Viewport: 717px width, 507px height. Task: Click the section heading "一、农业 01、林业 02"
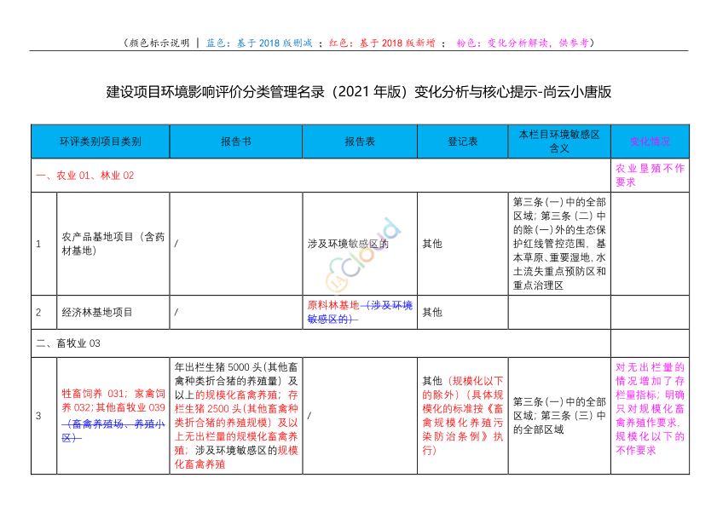(x=85, y=176)
